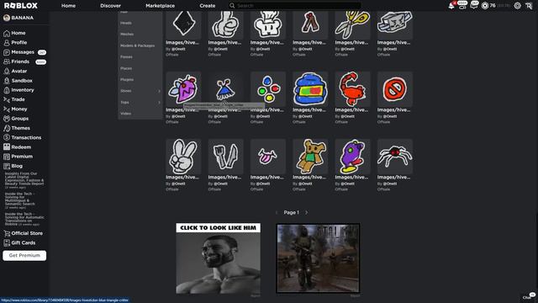Open the thumbs-up sticker thumbnail
Image resolution: width=538 pixels, height=303 pixels.
225,24
